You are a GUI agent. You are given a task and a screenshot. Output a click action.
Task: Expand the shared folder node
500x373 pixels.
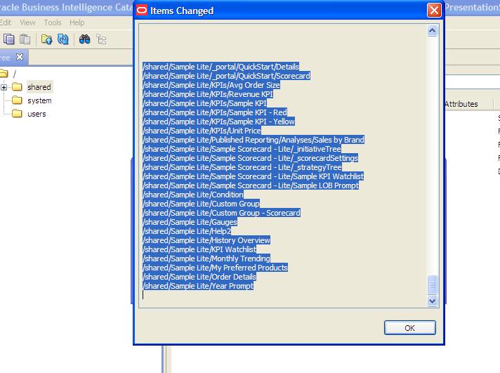(x=4, y=87)
